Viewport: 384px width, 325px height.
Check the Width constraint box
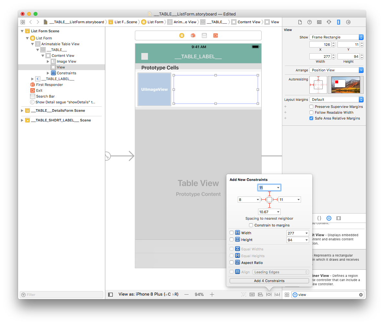pos(232,233)
